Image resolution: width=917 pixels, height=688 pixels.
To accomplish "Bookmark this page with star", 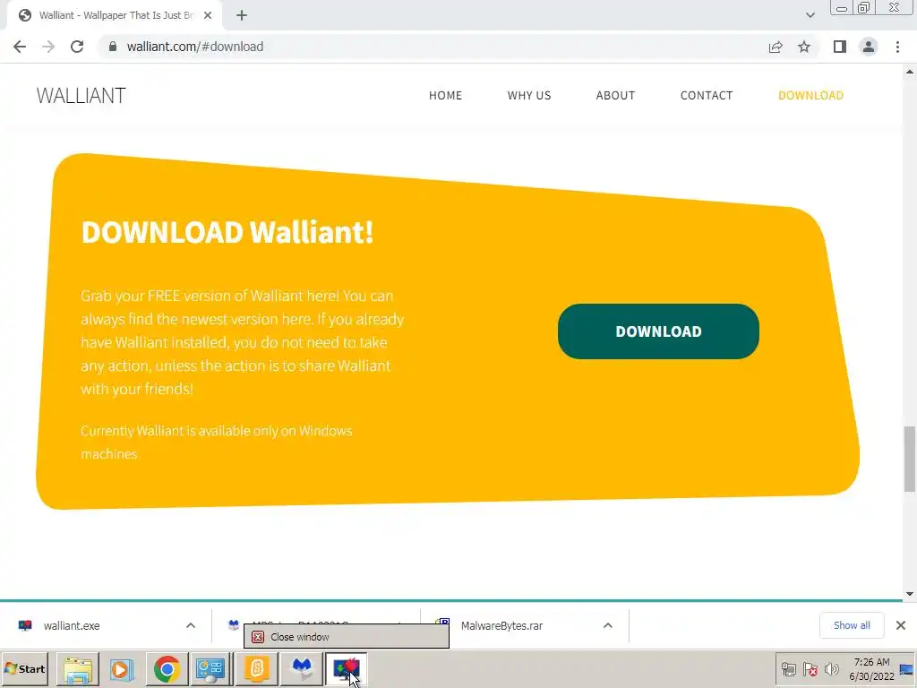I will click(804, 47).
